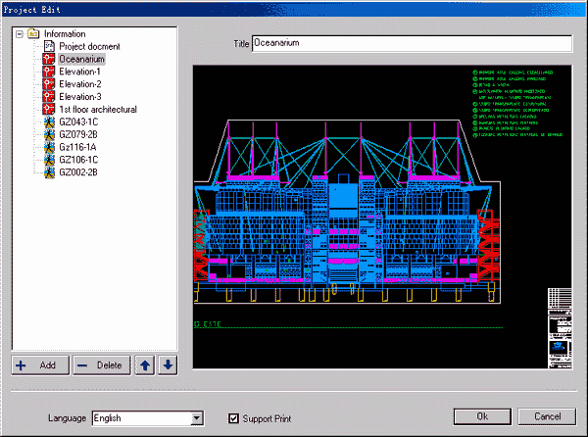The image size is (588, 437).
Task: Select 1st floor architectural entry
Action: [98, 109]
